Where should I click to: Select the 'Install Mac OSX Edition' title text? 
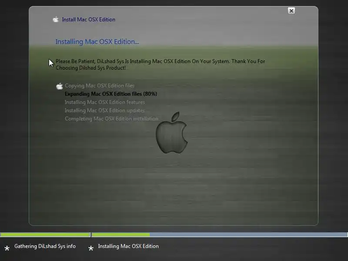tap(89, 20)
